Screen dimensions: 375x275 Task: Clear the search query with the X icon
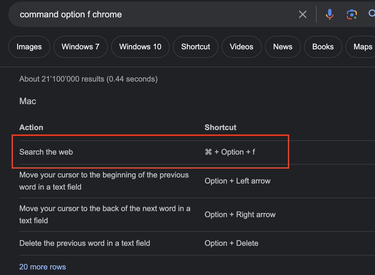[x=302, y=14]
